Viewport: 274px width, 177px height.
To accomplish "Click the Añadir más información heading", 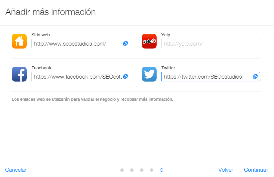I will [x=50, y=12].
